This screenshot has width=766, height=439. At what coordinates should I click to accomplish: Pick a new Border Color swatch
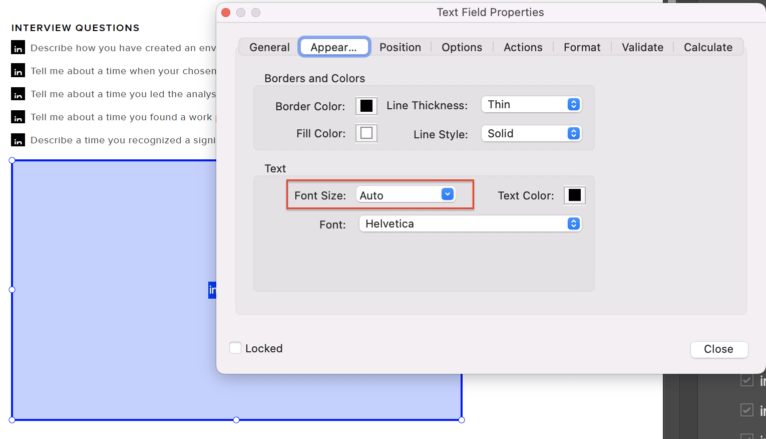[x=366, y=106]
